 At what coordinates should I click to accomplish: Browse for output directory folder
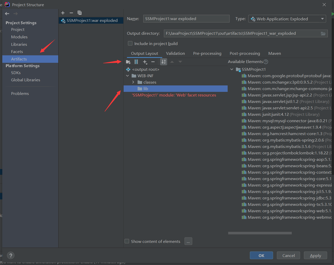click(x=323, y=34)
